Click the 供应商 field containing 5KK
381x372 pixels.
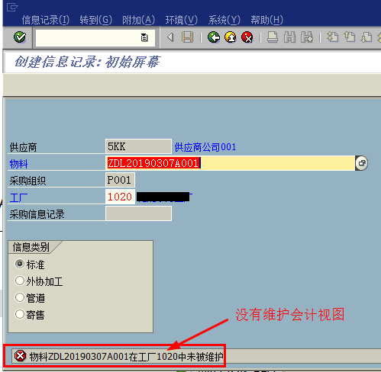(x=138, y=146)
